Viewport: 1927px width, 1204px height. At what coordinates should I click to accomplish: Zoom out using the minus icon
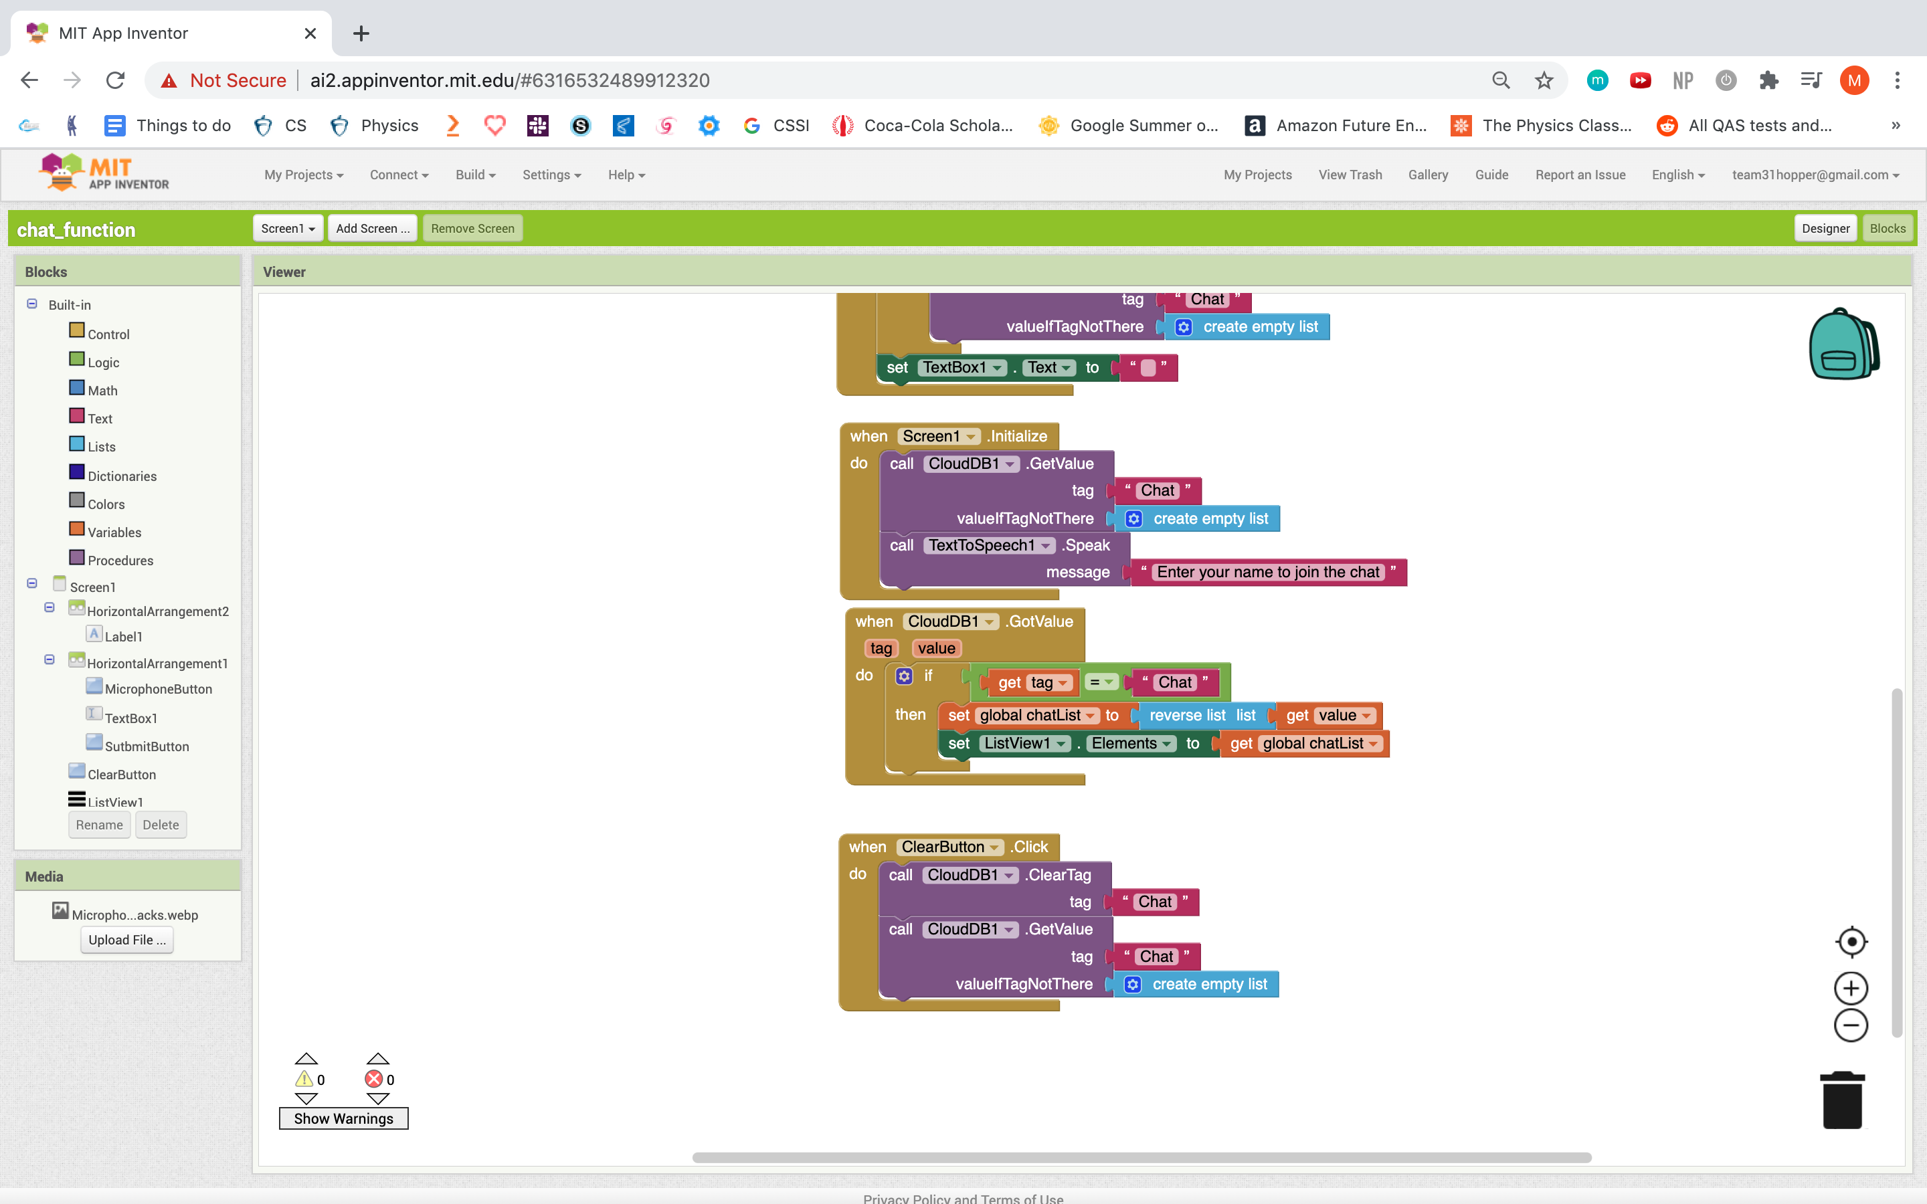click(x=1851, y=1025)
